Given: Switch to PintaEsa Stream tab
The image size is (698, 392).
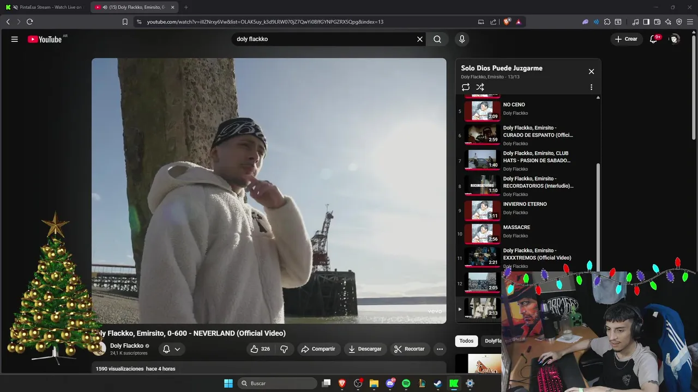Looking at the screenshot, I should (46, 7).
